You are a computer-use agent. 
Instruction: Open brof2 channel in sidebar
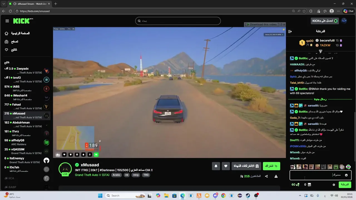coord(27,79)
